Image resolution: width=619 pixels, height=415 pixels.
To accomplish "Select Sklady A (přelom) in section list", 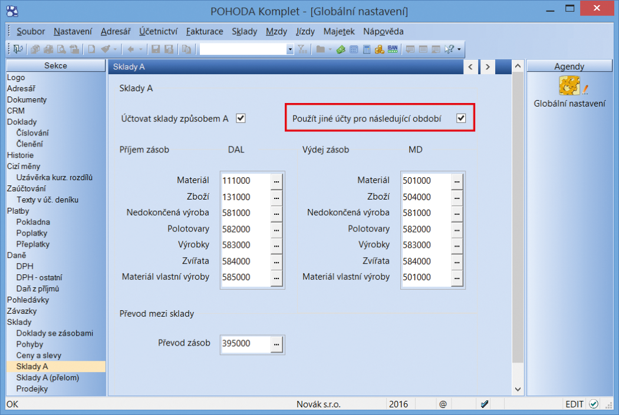I will [x=47, y=377].
